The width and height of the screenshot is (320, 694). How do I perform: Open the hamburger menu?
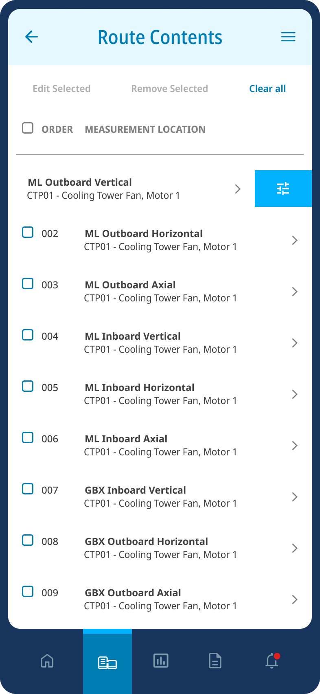288,37
